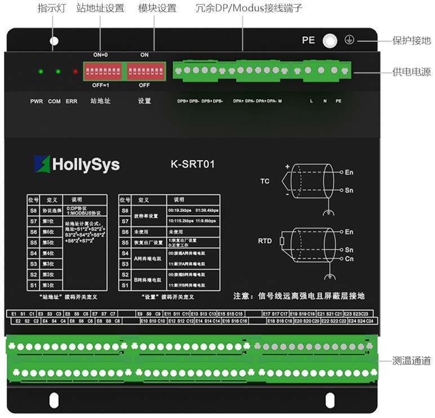Click the 供电电源 annotation label
The height and width of the screenshot is (418, 435).
[411, 72]
